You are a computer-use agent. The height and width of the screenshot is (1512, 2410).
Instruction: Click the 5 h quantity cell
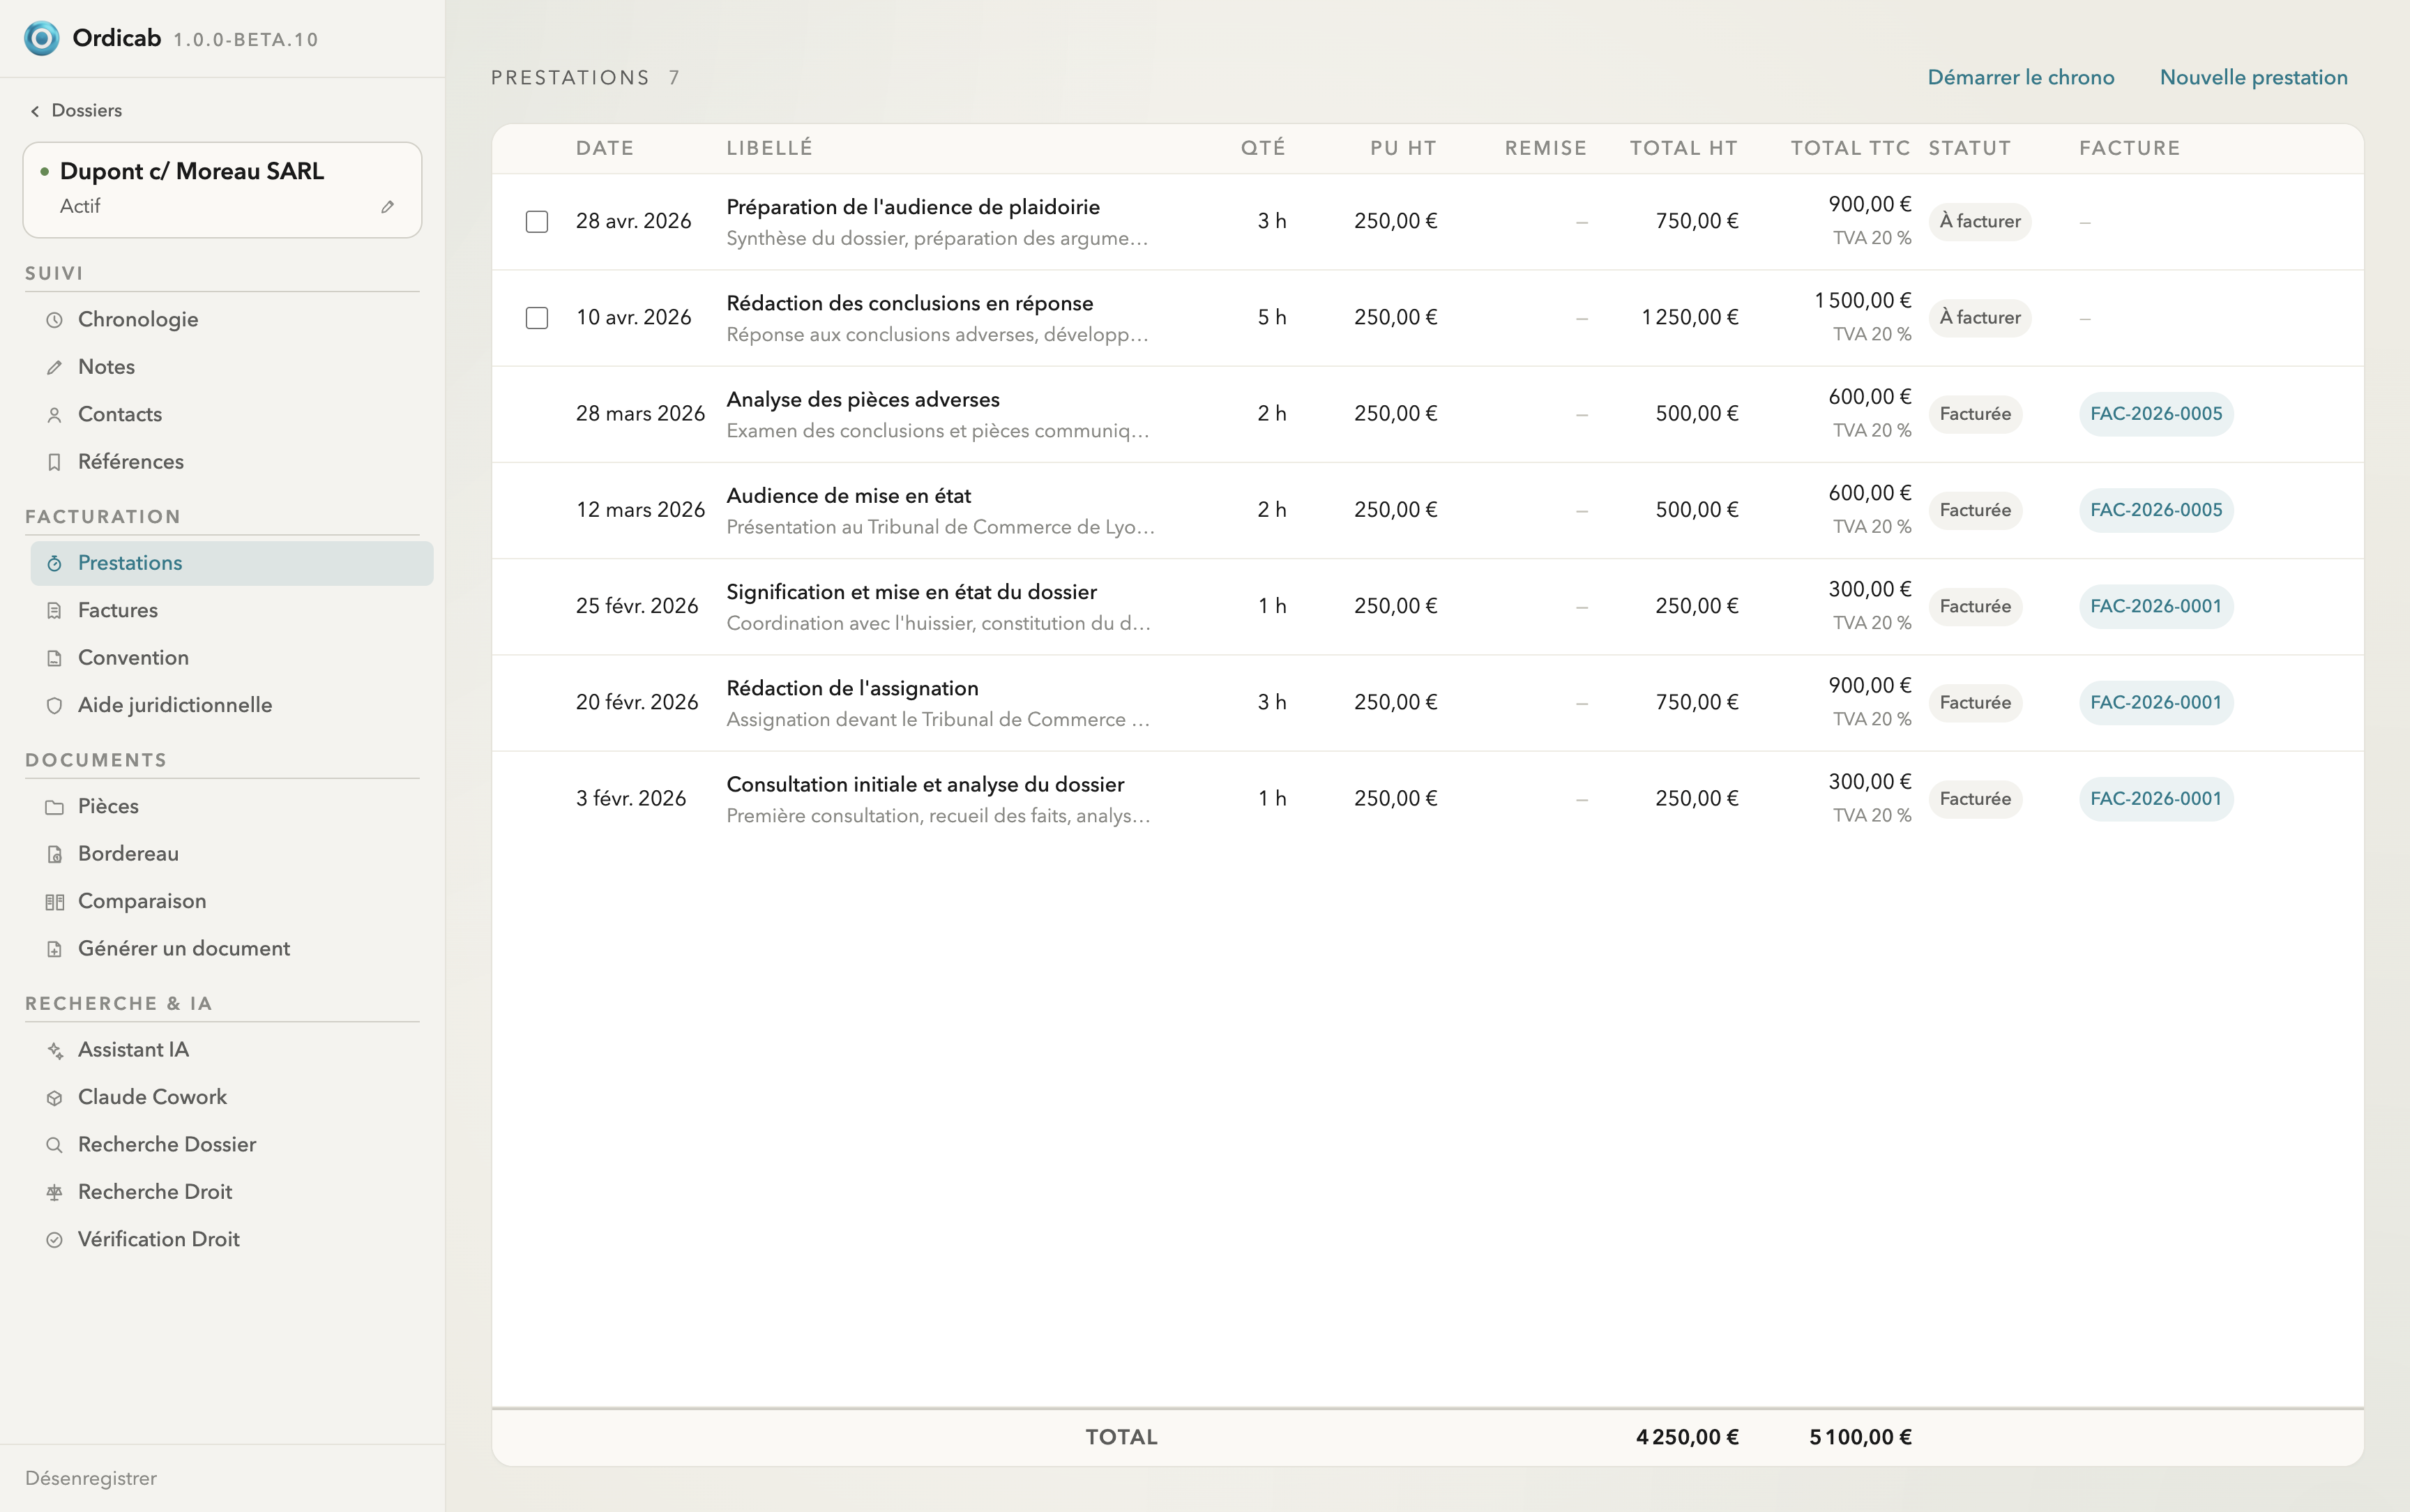(1271, 318)
